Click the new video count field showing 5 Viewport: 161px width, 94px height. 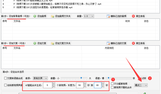pyautogui.click(x=48, y=85)
